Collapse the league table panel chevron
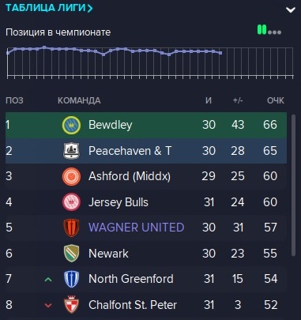301x320 pixels. tap(291, 10)
